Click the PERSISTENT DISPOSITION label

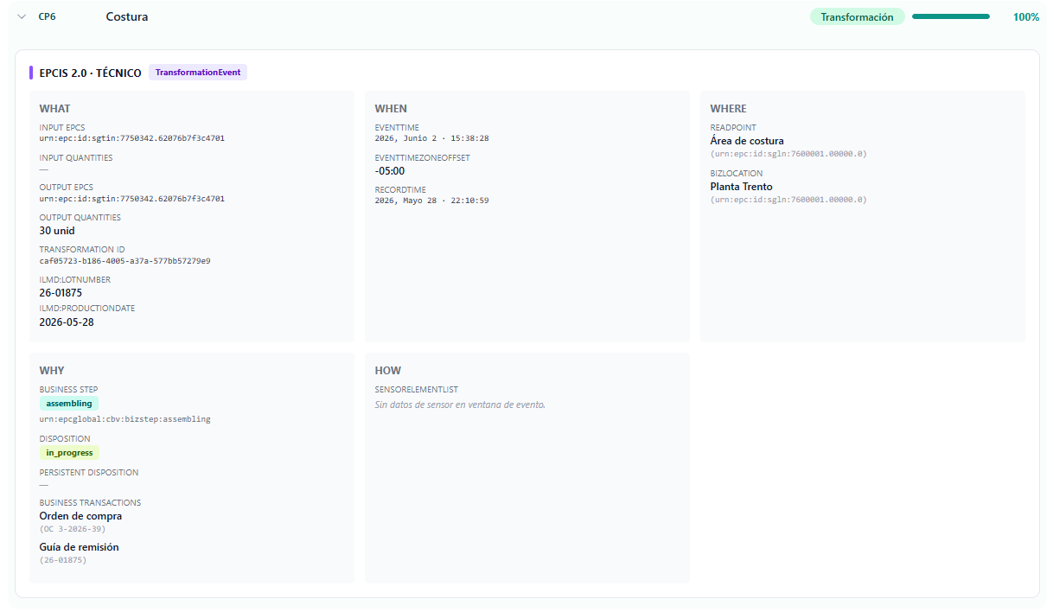pos(89,473)
